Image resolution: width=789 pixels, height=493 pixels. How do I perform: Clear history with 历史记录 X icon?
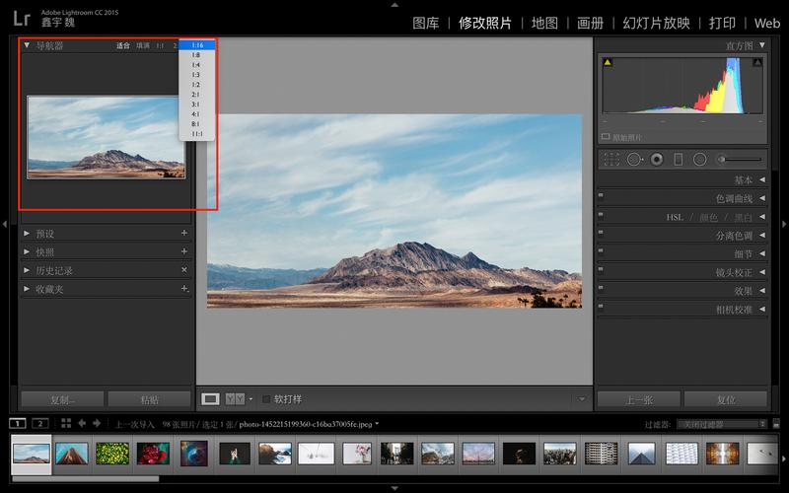[x=184, y=270]
